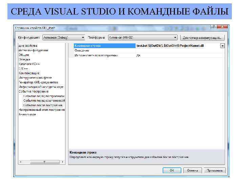
Task: Click the Применить button
Action: [215, 170]
